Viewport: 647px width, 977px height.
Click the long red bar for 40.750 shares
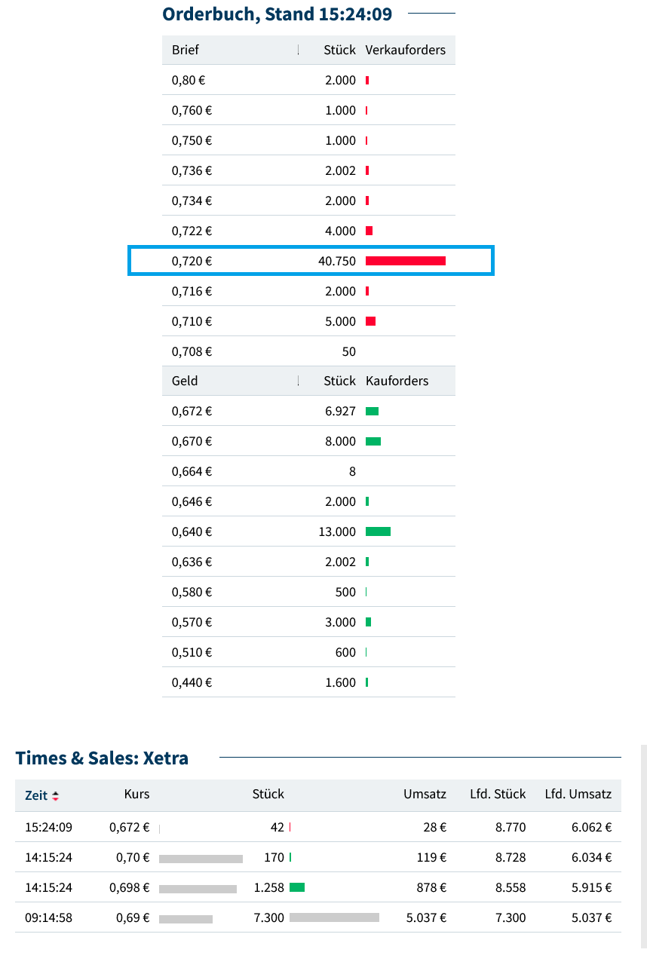(x=405, y=261)
